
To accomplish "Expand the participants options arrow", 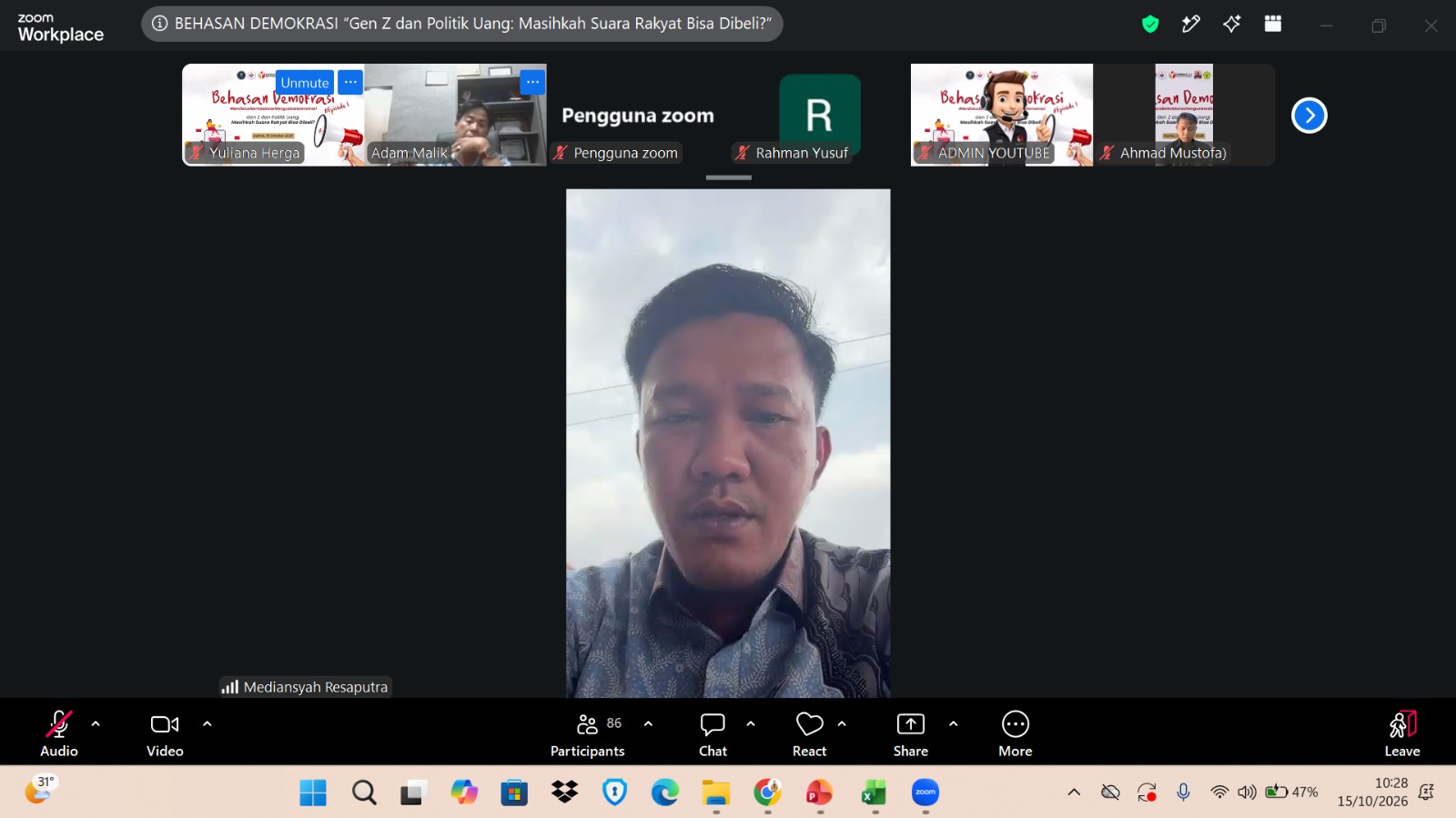I will [x=648, y=724].
